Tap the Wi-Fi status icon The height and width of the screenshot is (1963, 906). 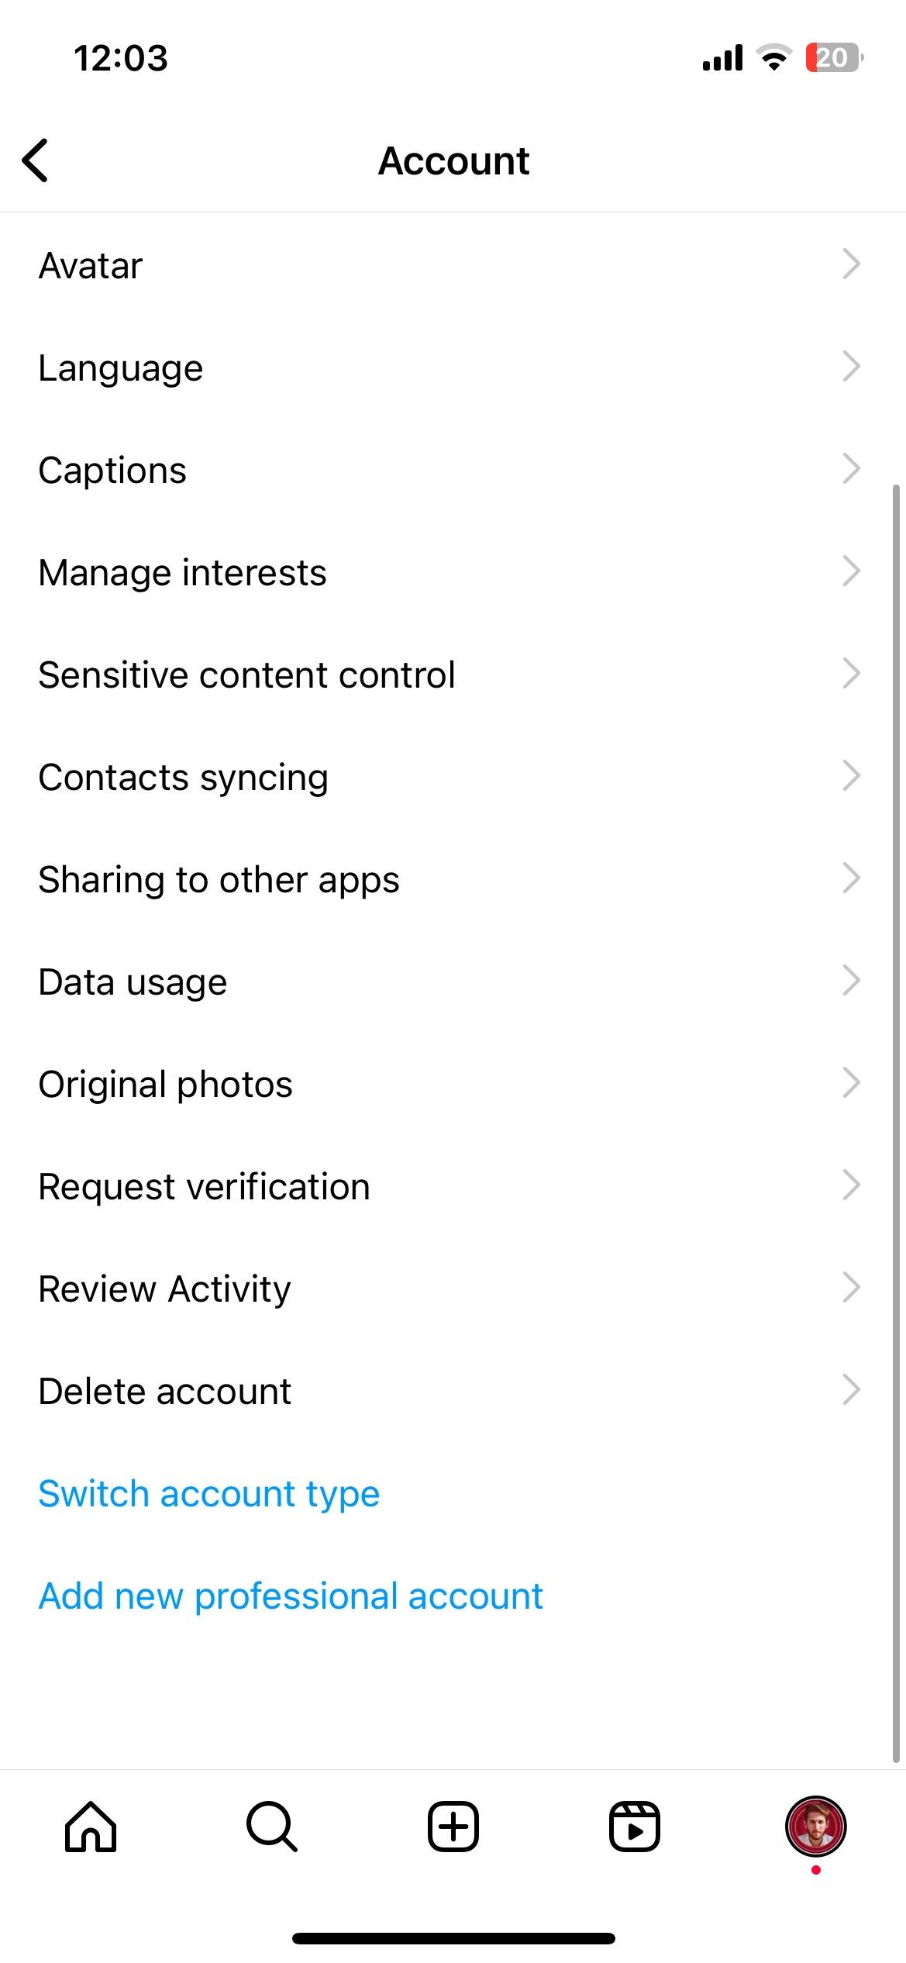[x=773, y=58]
